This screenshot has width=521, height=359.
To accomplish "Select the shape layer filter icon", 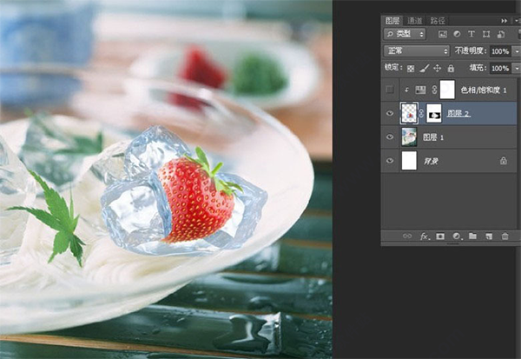I will coord(486,34).
